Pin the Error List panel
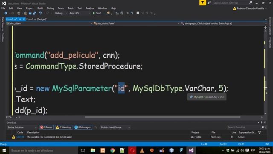Image resolution: width=273 pixels, height=154 pixels. point(261,123)
